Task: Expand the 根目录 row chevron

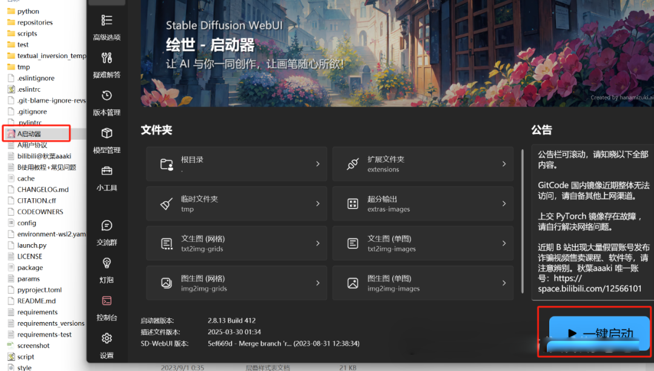Action: pyautogui.click(x=318, y=164)
